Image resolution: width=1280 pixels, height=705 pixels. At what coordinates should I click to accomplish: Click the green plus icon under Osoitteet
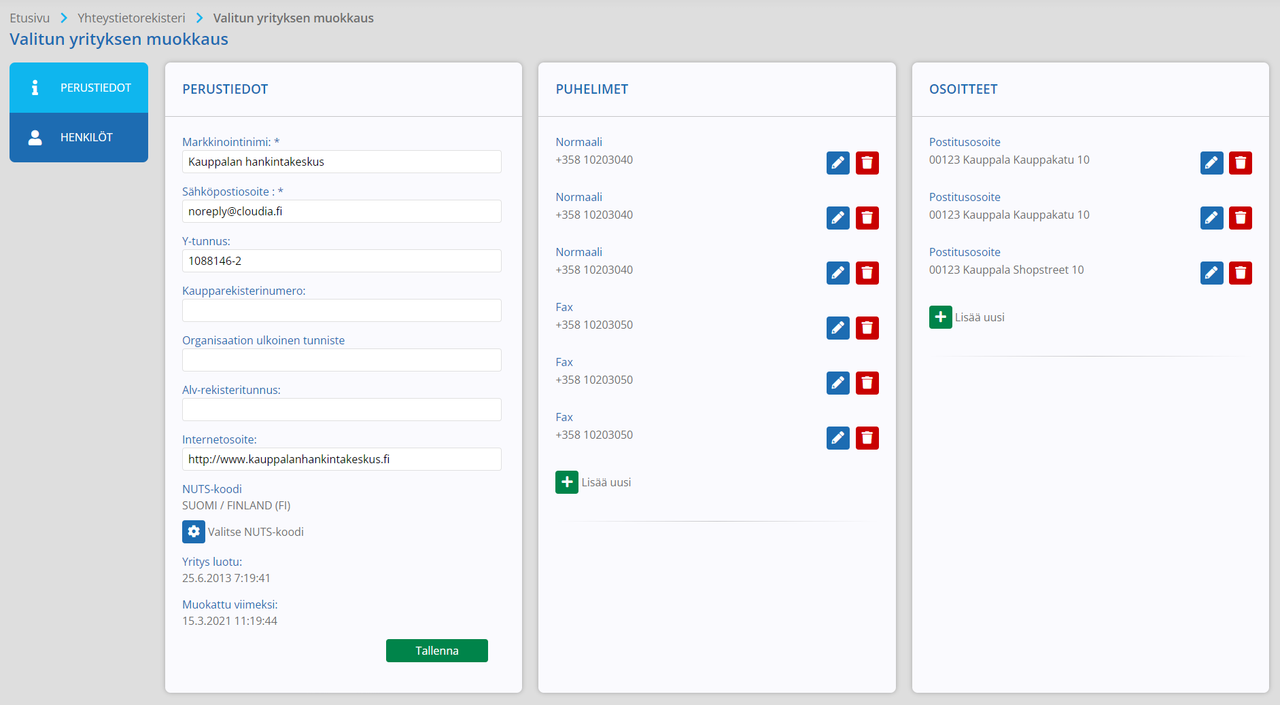(941, 317)
